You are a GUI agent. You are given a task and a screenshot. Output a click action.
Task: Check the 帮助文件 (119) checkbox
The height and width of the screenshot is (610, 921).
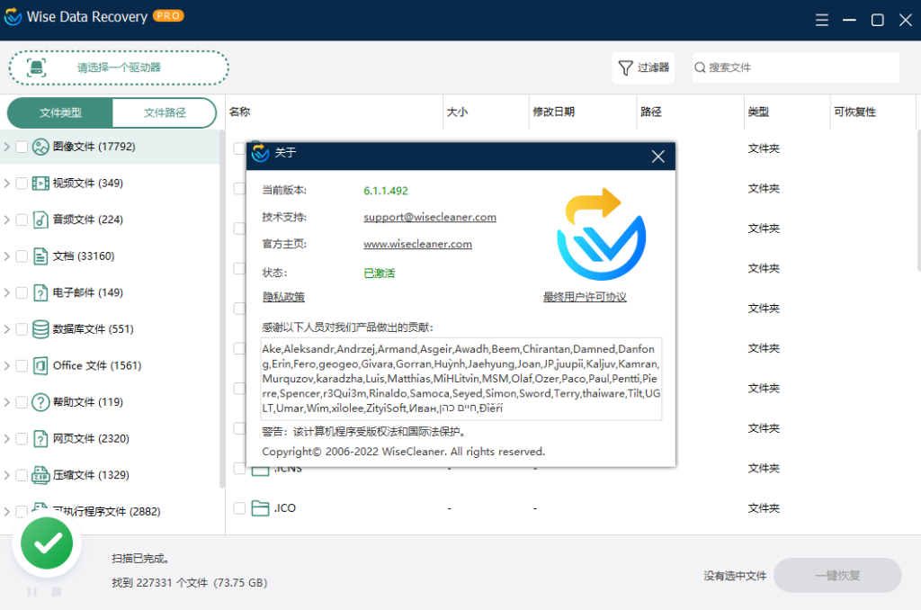(x=22, y=402)
